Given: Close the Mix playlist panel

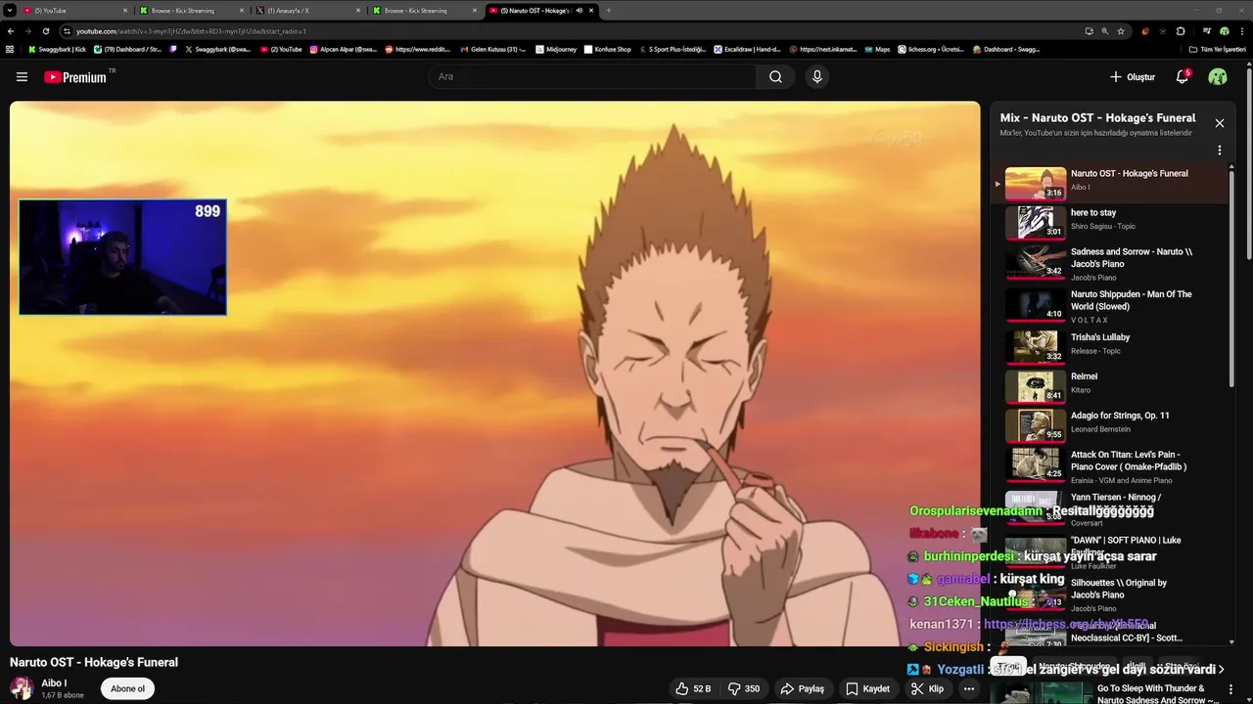Looking at the screenshot, I should 1220,123.
